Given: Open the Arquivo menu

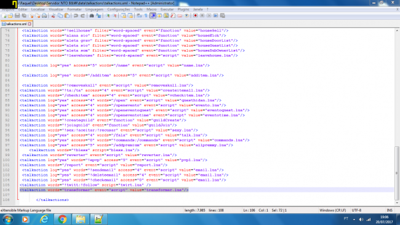Looking at the screenshot, I should point(8,9).
